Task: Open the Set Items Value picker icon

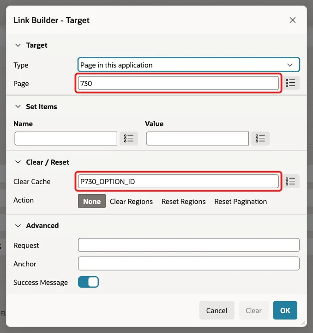Action: [x=260, y=138]
